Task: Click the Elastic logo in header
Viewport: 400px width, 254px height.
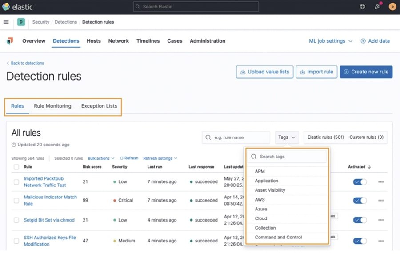Action: click(17, 7)
